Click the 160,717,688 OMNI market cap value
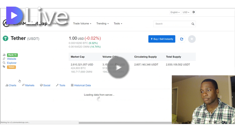Screen dimensions: 235x132 82,72
